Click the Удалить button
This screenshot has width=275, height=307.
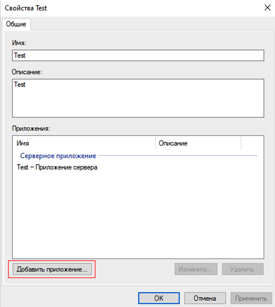point(242,269)
